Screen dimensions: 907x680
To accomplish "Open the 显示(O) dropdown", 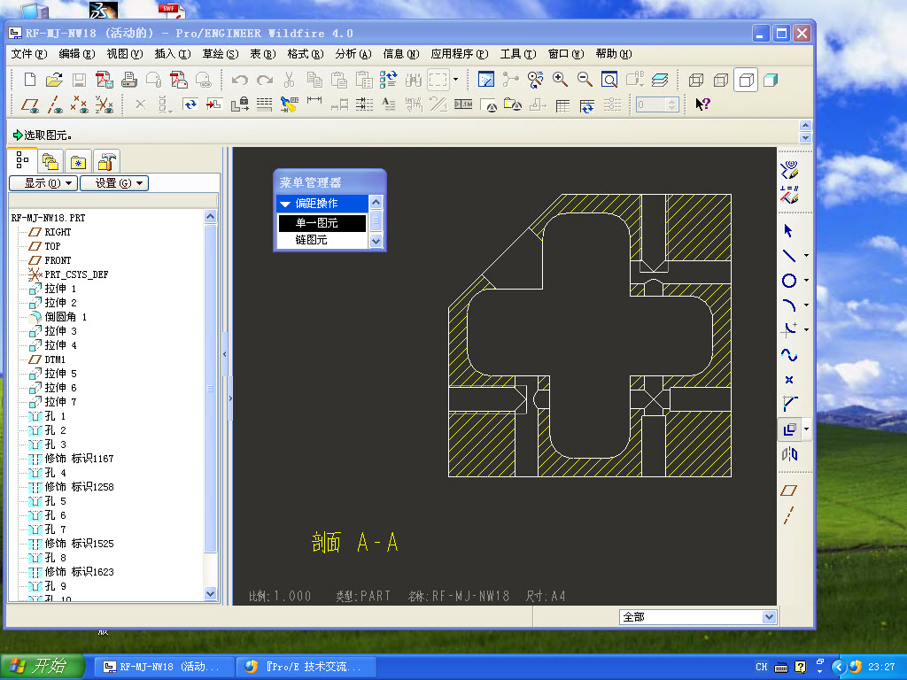I will click(x=43, y=183).
